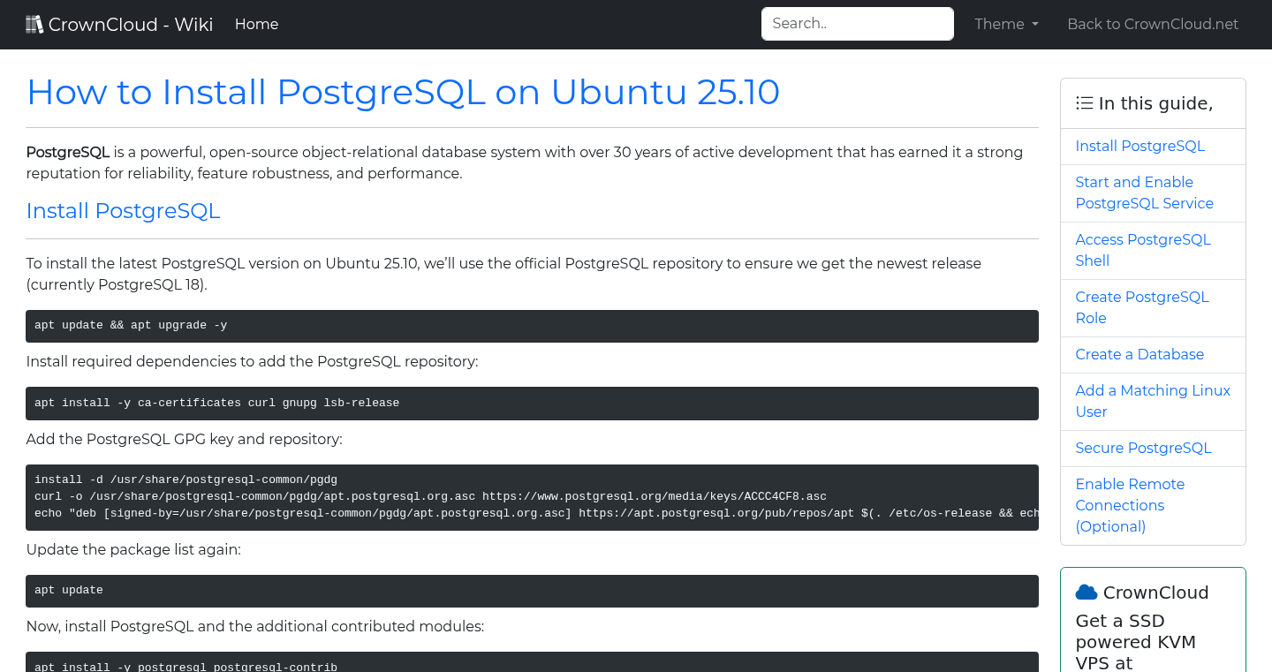Open Start and Enable PostgreSQL Service section
The width and height of the screenshot is (1272, 672).
click(1144, 193)
